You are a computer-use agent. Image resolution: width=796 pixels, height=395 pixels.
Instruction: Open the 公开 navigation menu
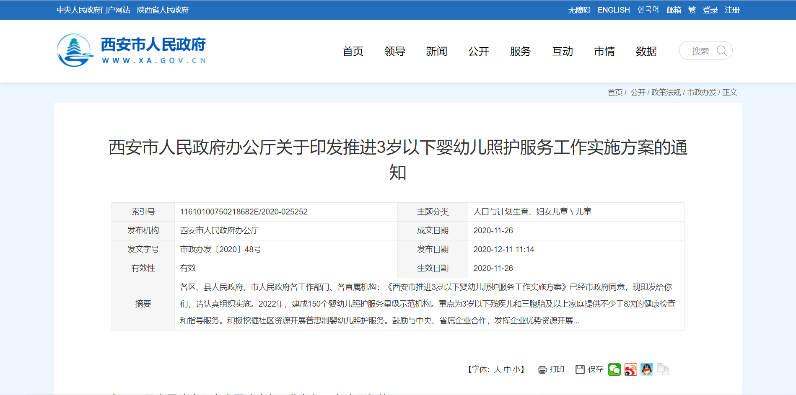tap(478, 52)
